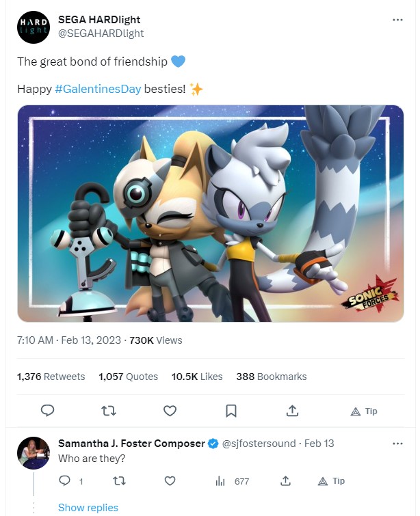Open the three-dot menu on Samantha's reply
The image size is (420, 516).
coord(397,444)
